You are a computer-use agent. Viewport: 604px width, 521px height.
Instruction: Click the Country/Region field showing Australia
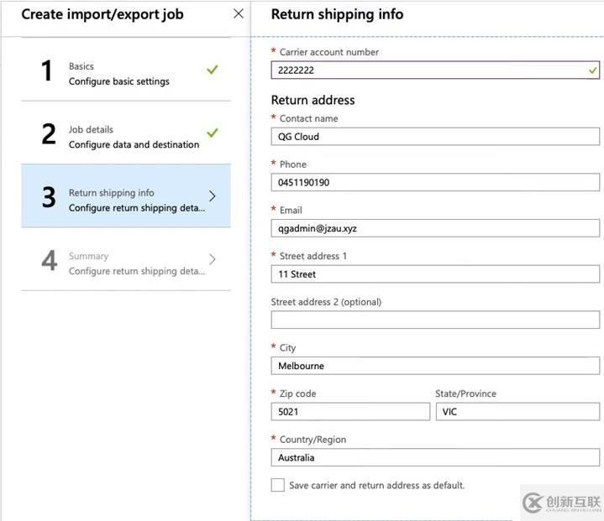pyautogui.click(x=435, y=457)
